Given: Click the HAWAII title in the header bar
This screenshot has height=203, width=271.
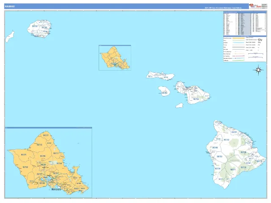Looking at the screenshot, I should (10, 6).
